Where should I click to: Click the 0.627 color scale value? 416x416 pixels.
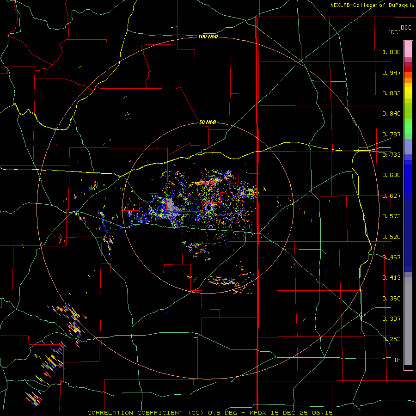pyautogui.click(x=392, y=196)
